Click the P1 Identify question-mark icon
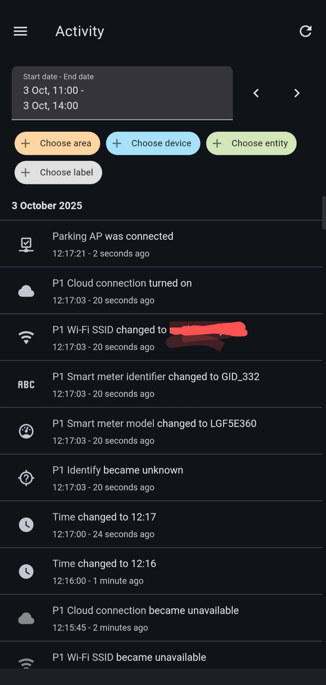Image resolution: width=326 pixels, height=685 pixels. [x=26, y=478]
